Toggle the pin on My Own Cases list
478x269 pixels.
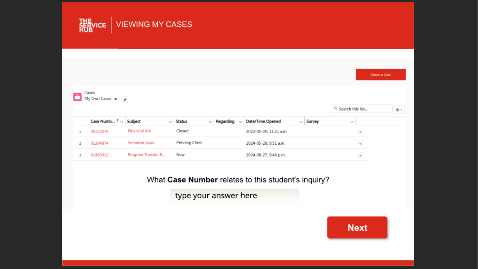(x=125, y=99)
